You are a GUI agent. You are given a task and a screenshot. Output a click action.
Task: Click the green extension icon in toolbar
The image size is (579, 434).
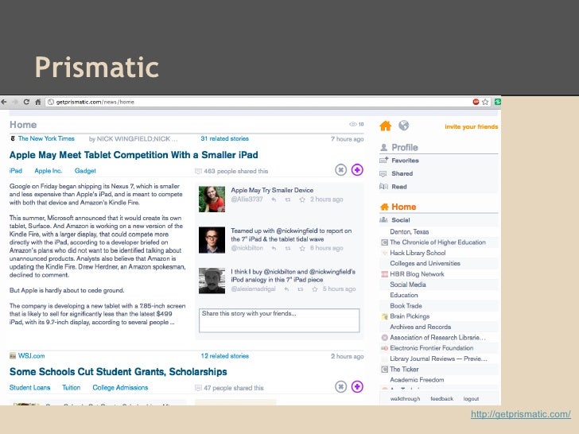pyautogui.click(x=497, y=102)
